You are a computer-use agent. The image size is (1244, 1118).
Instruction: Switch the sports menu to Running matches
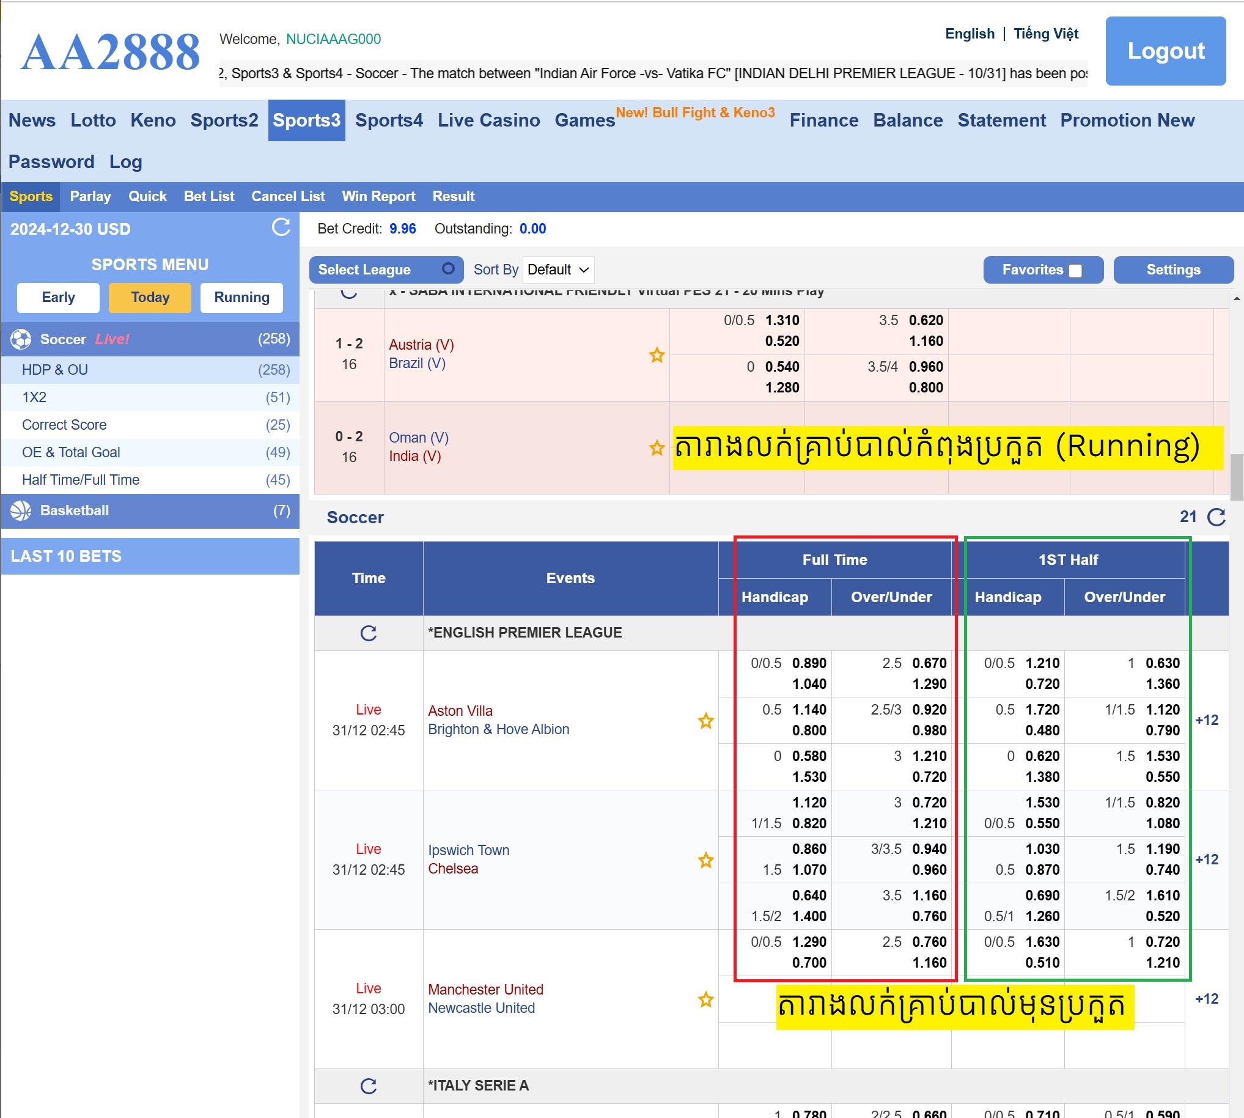click(x=241, y=297)
